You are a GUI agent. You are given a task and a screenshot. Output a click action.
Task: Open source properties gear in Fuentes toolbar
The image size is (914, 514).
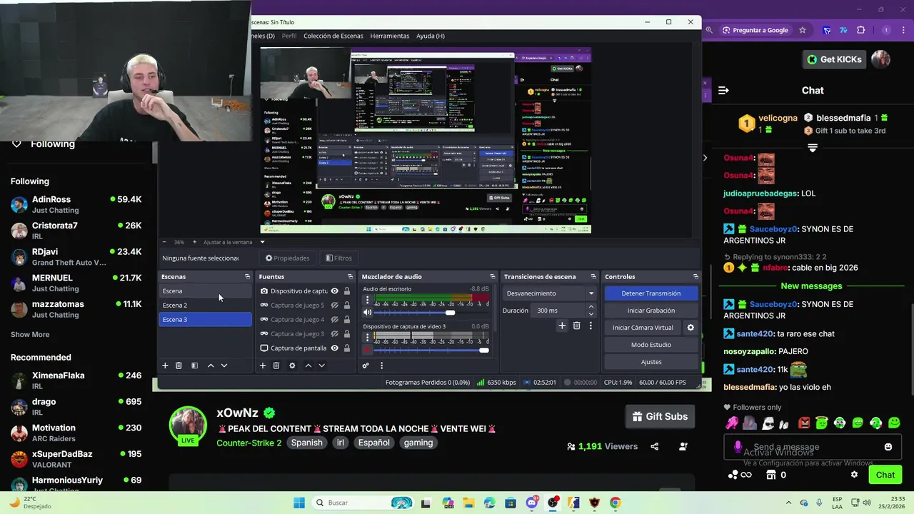292,366
